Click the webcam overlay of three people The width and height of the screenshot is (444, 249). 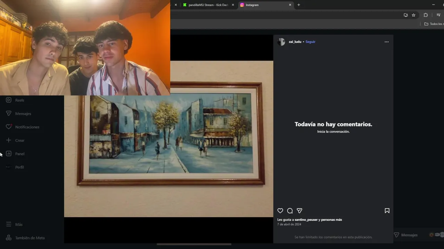pyautogui.click(x=85, y=47)
